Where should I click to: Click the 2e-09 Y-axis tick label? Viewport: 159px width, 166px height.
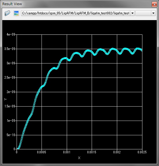point(11,92)
